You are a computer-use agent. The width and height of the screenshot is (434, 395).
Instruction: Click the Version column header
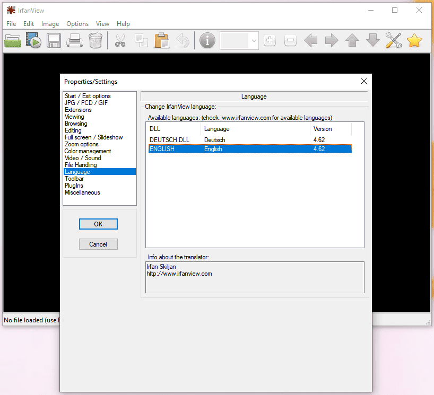[331, 129]
